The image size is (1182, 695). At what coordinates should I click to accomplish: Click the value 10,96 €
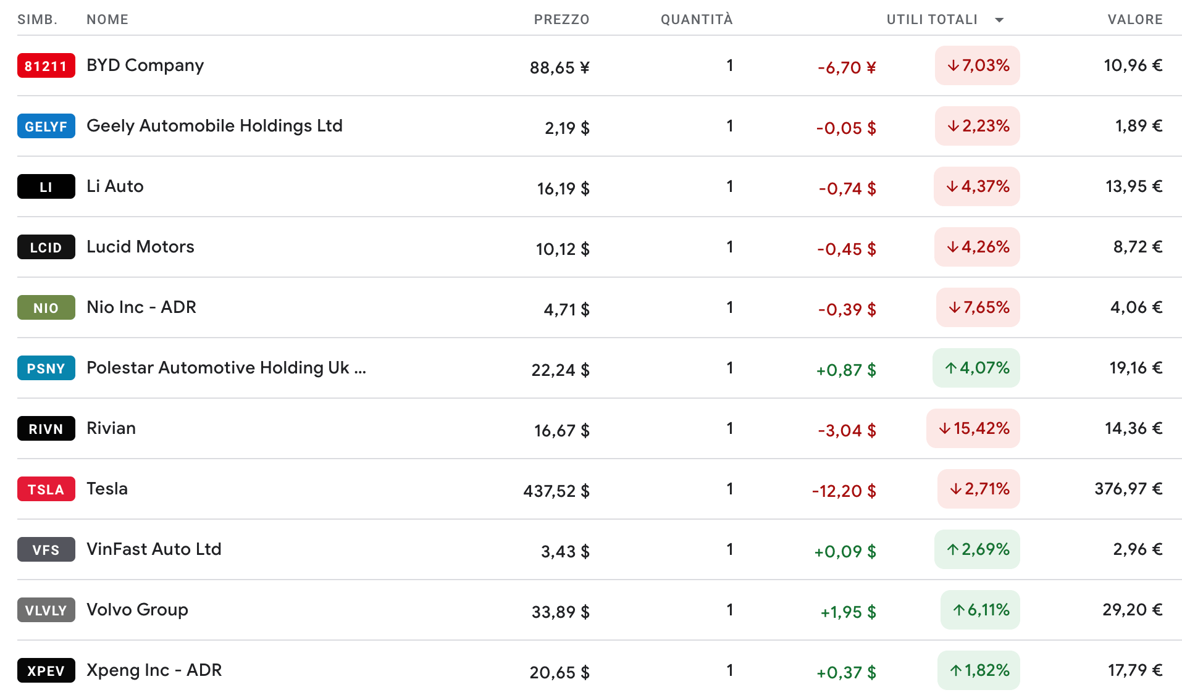(1133, 65)
